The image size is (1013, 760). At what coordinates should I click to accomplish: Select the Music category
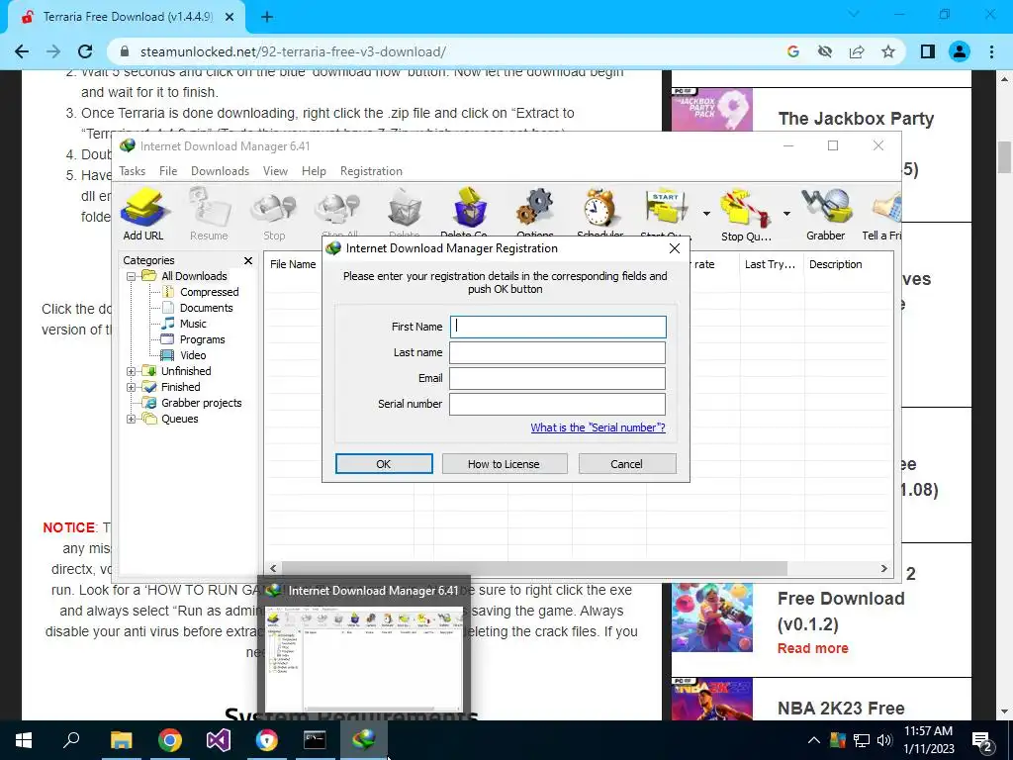pyautogui.click(x=193, y=324)
